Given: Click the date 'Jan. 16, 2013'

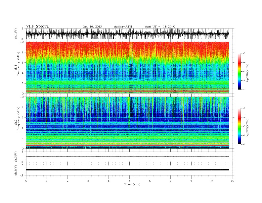Looking at the screenshot, I should point(92,27).
